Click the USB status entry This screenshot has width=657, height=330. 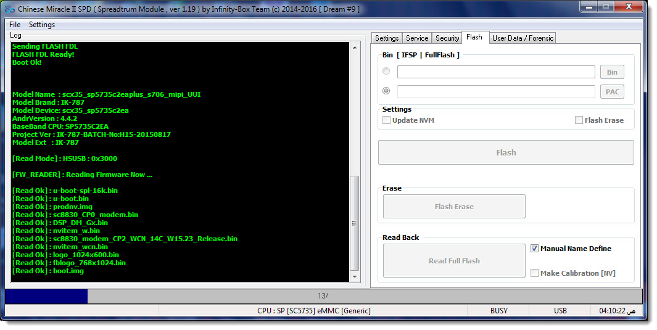point(560,311)
